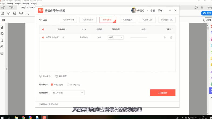Click the converter logo icon

[x=40, y=10]
